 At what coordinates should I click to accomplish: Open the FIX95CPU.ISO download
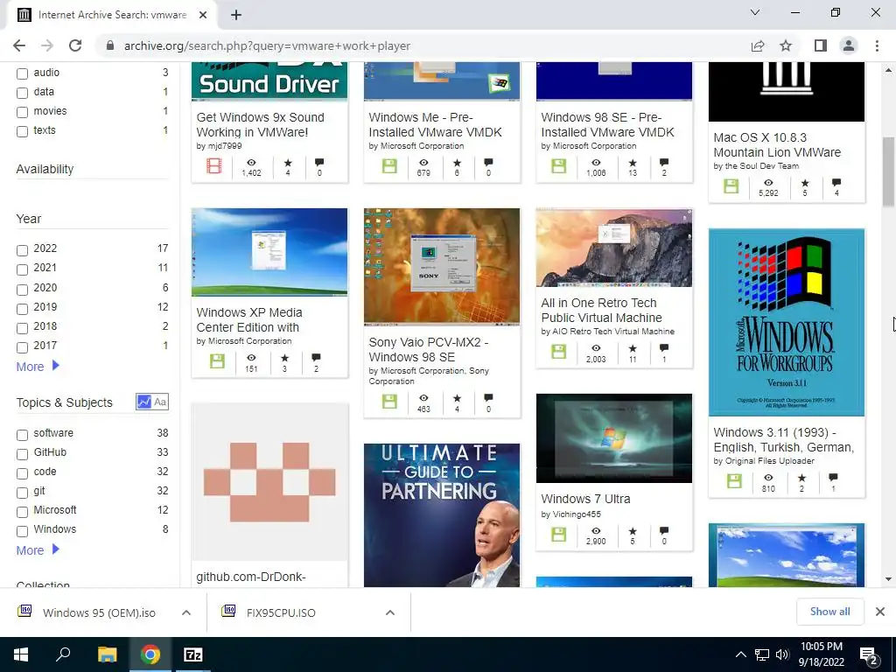coord(281,612)
